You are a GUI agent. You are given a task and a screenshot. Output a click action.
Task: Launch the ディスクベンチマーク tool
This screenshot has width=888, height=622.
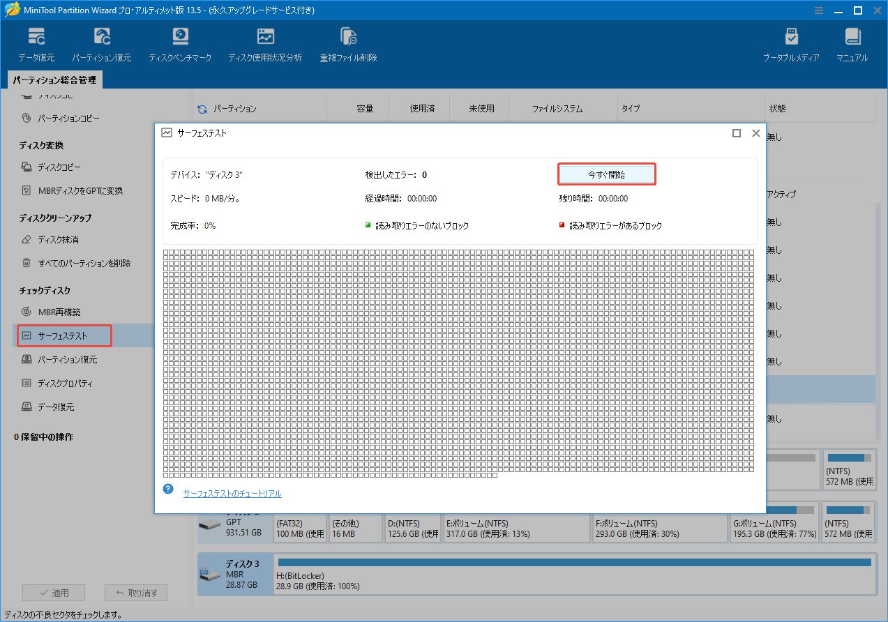[x=180, y=43]
